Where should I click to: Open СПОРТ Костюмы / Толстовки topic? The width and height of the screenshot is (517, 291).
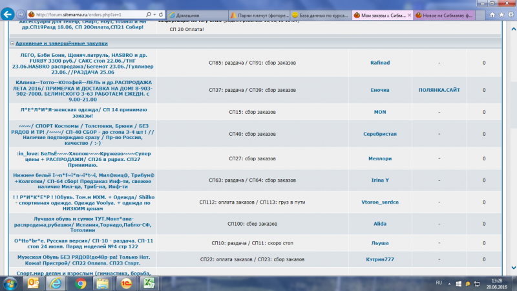pos(83,135)
